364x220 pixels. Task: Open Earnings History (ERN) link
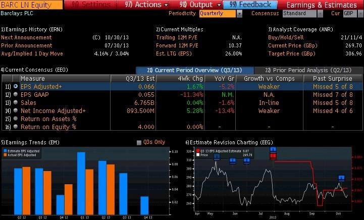(x=32, y=29)
